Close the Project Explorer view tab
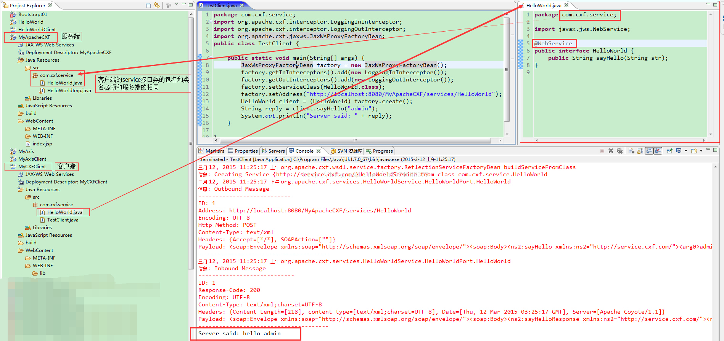 pyautogui.click(x=50, y=5)
